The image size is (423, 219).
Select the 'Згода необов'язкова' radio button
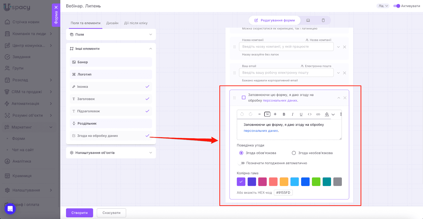pyautogui.click(x=294, y=153)
